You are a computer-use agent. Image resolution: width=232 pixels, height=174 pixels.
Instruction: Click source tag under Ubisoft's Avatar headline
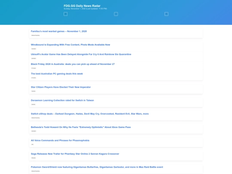pyautogui.click(x=34, y=58)
